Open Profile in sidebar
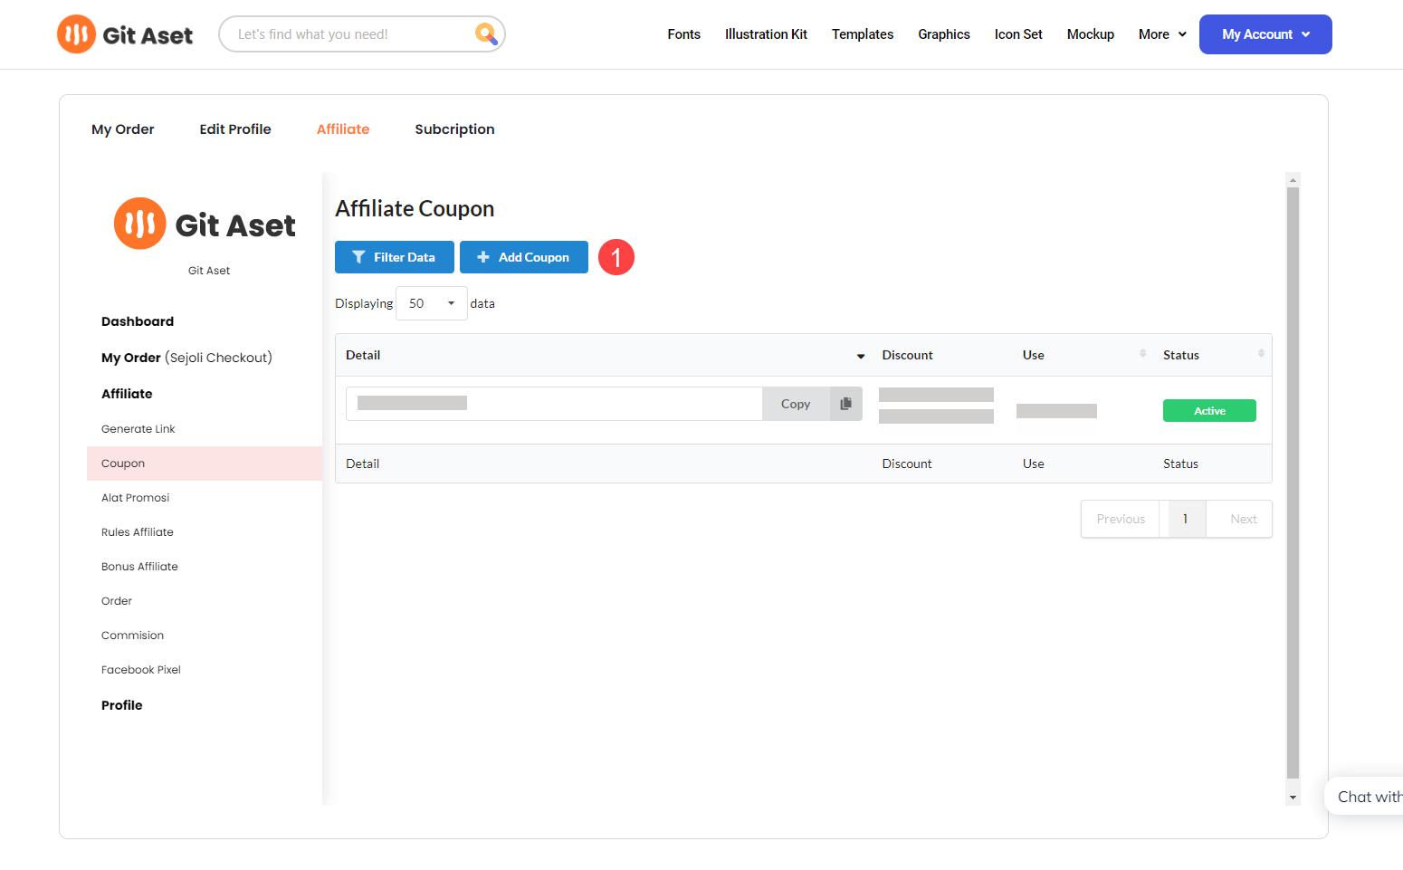The image size is (1403, 870). pyautogui.click(x=122, y=705)
